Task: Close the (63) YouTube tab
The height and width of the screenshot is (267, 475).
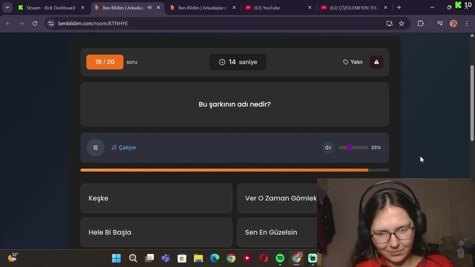Action: click(x=310, y=7)
